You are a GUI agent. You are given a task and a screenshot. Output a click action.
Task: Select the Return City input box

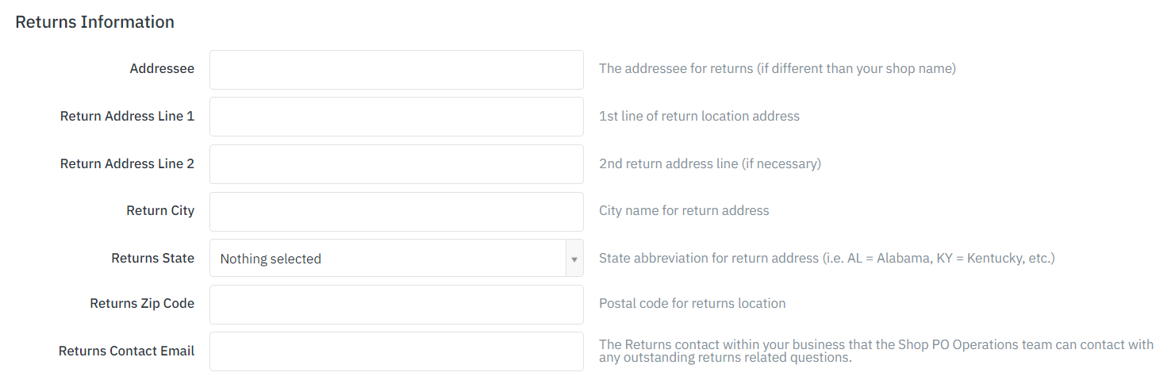coord(396,211)
